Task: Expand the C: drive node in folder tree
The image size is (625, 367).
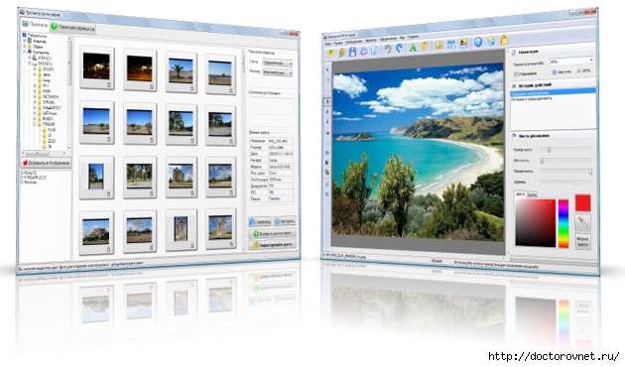Action: click(x=30, y=58)
